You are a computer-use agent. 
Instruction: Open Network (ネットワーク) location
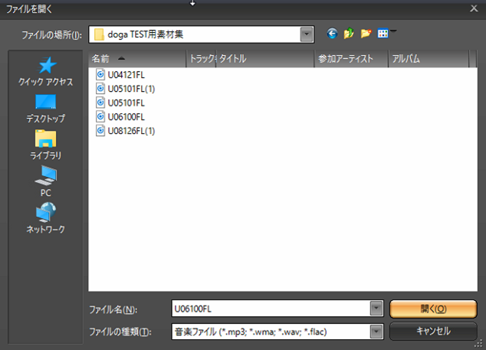point(46,218)
